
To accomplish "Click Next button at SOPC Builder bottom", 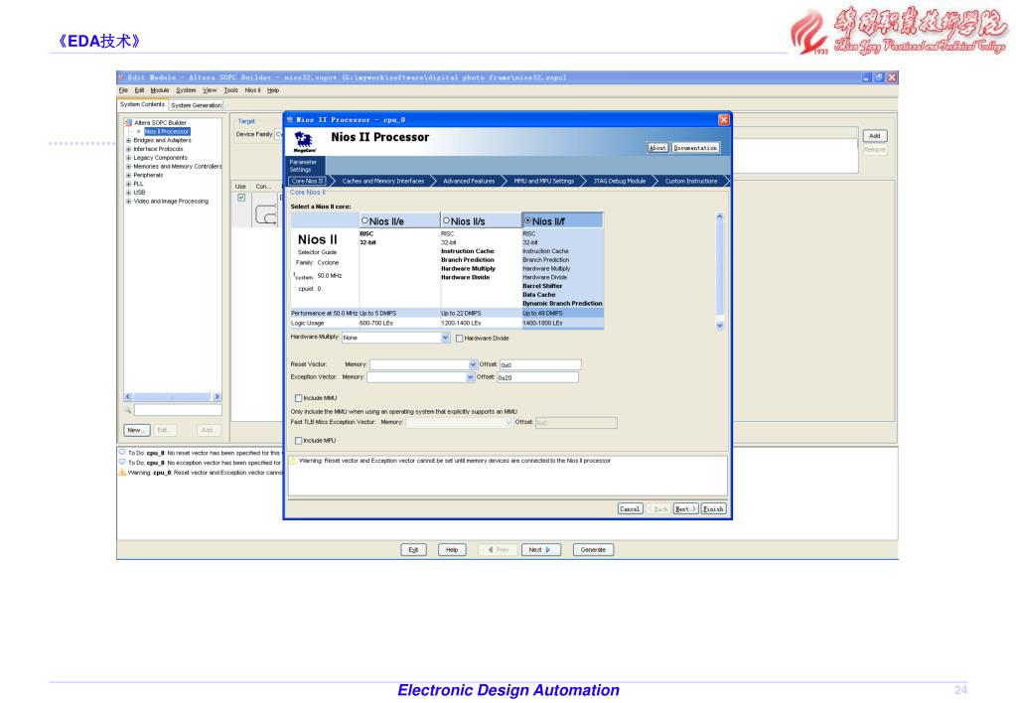I will (x=539, y=550).
